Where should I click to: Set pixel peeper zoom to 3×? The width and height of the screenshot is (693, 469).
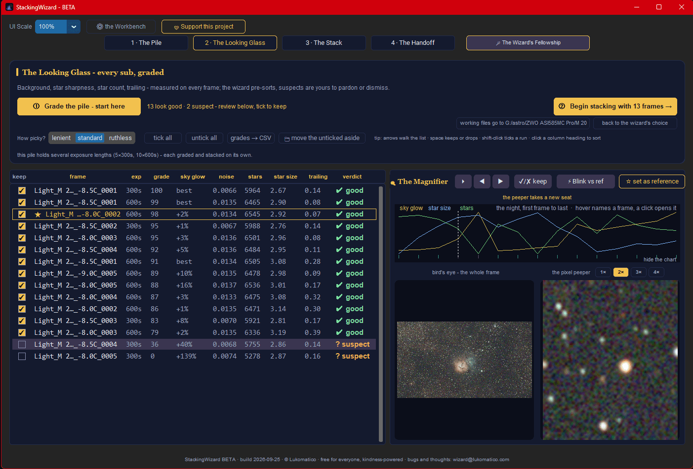pos(639,272)
